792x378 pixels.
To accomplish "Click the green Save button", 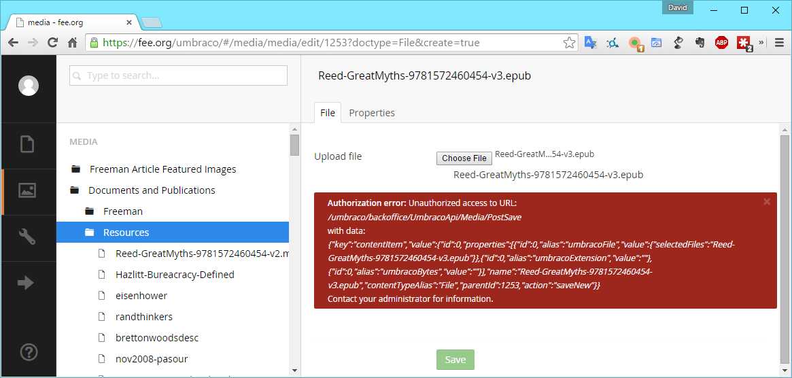I will 455,360.
